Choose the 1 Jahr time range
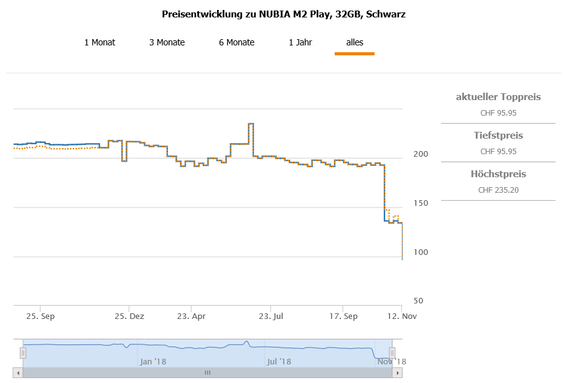The height and width of the screenshot is (383, 563). click(300, 42)
